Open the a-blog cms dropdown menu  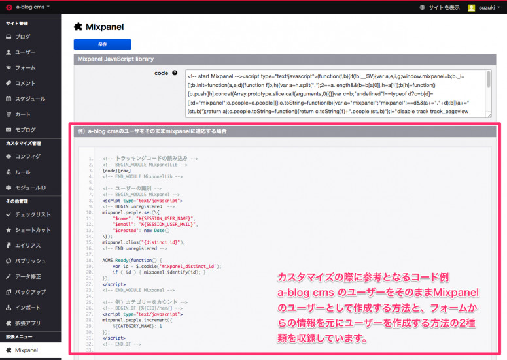[28, 7]
